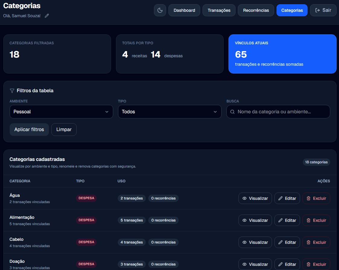
Task: Open the Recorrências page
Action: (256, 10)
